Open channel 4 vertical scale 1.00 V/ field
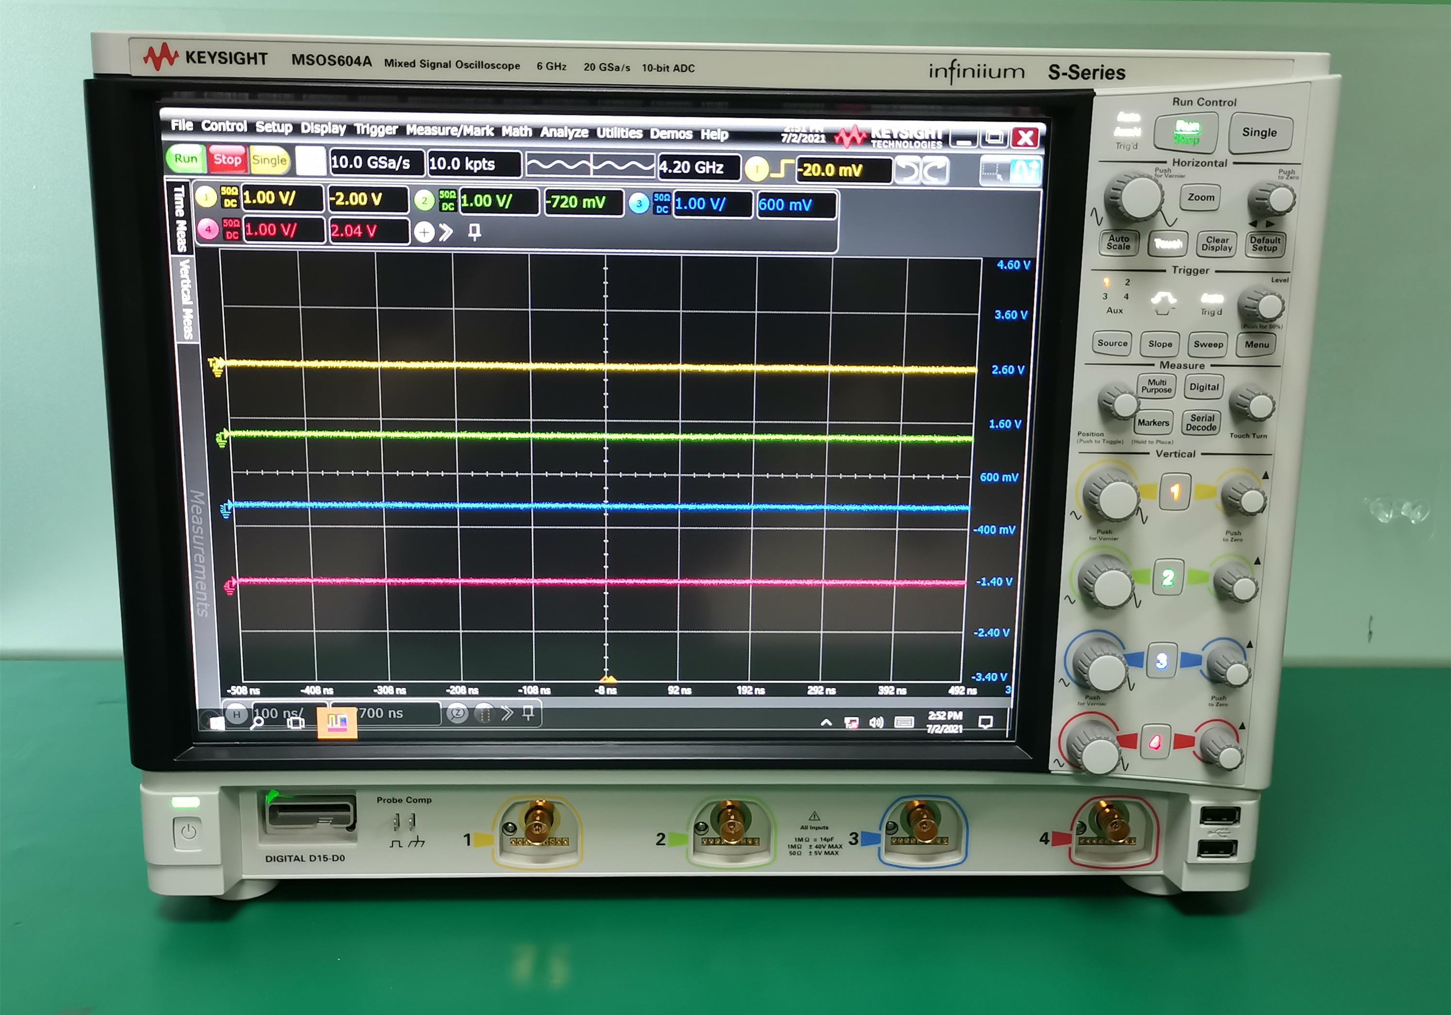 pos(284,230)
